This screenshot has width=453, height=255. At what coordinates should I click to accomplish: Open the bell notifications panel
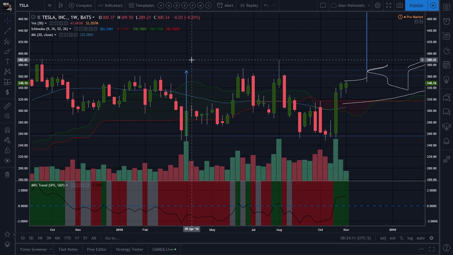coord(447,141)
